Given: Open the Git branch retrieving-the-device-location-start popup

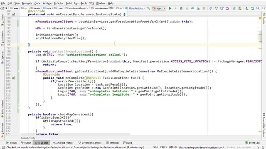Looking at the screenshot, I should click(x=202, y=147).
